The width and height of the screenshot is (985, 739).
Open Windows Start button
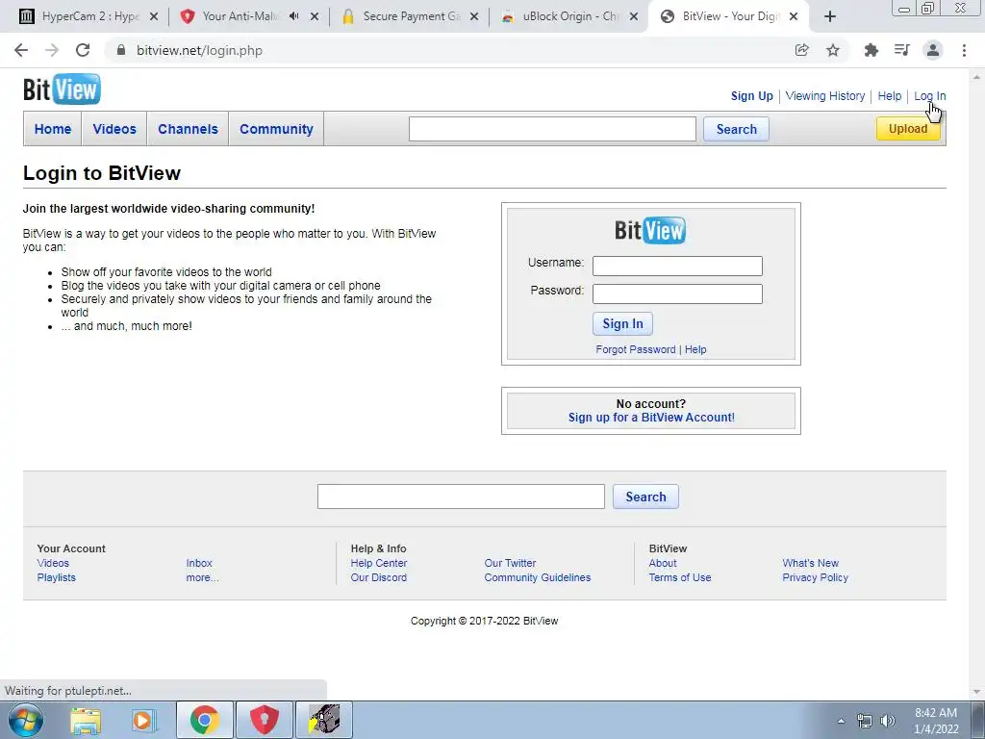point(26,720)
